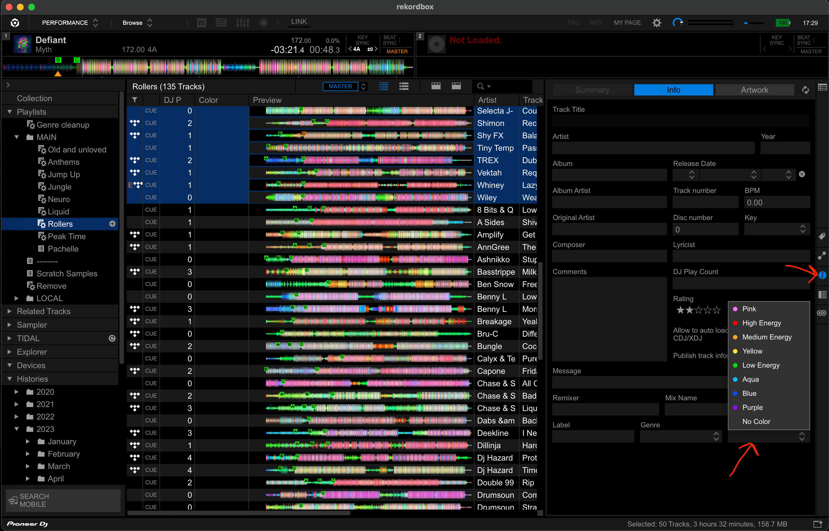Open the tag list side panel icon

(822, 294)
